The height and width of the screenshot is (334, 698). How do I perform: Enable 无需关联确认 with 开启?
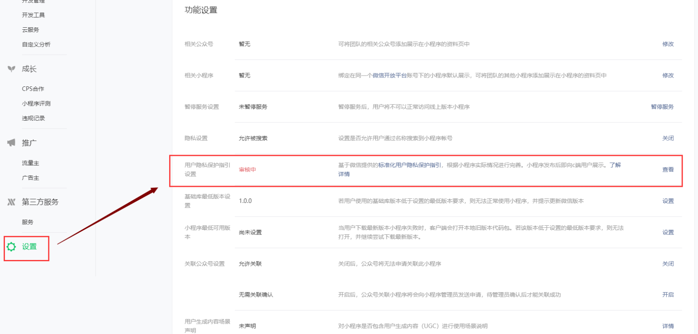click(668, 295)
